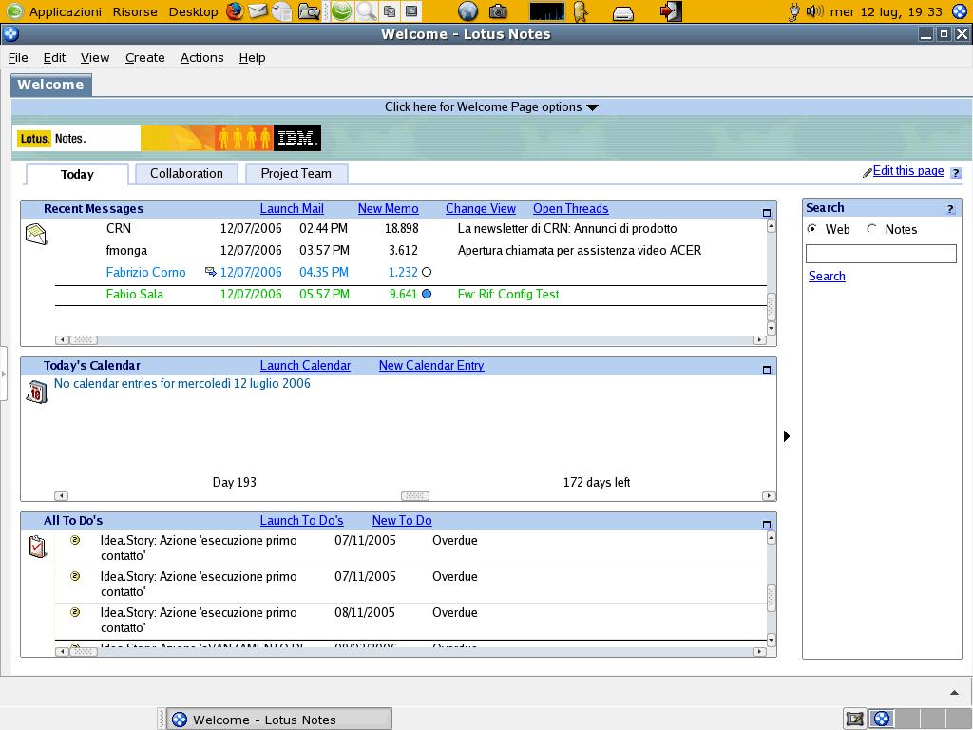
Task: Click the status bar up arrow
Action: pos(954,692)
